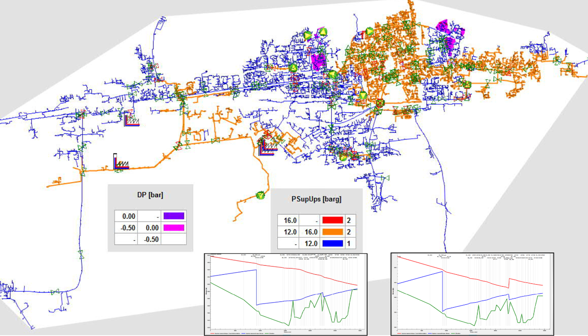588x336 pixels.
Task: Click the DP [bar] legend title
Action: [150, 196]
